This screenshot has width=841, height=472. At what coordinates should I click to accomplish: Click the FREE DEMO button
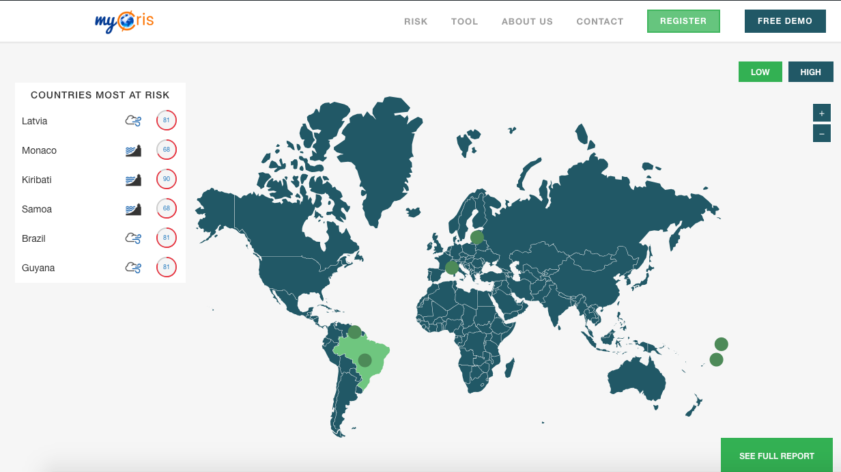[x=785, y=21]
